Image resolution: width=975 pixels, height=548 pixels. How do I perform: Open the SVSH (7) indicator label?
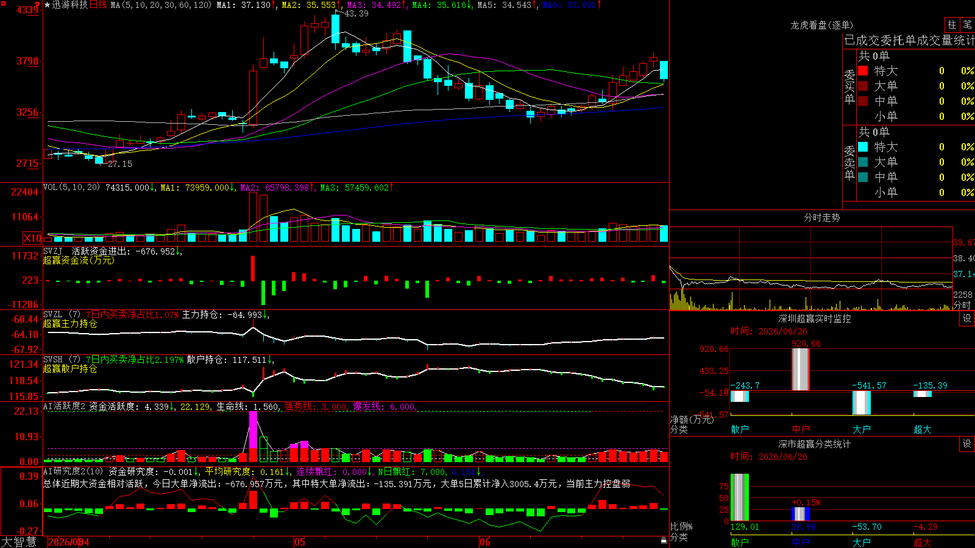tap(62, 359)
